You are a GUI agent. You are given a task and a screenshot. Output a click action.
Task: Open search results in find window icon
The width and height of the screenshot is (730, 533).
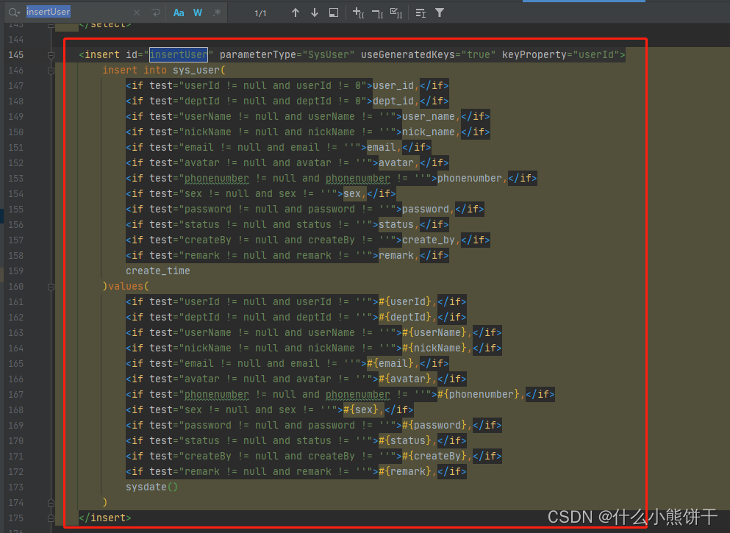334,13
